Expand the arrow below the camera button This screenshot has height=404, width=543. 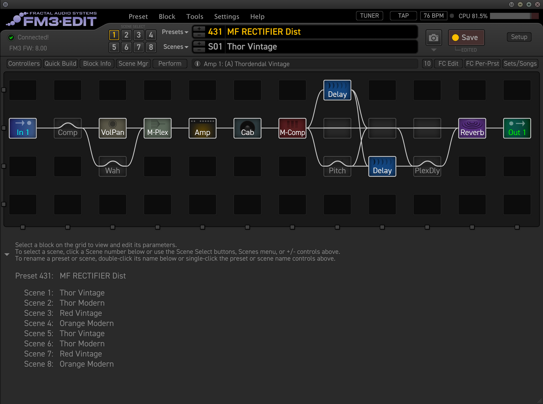pos(434,50)
